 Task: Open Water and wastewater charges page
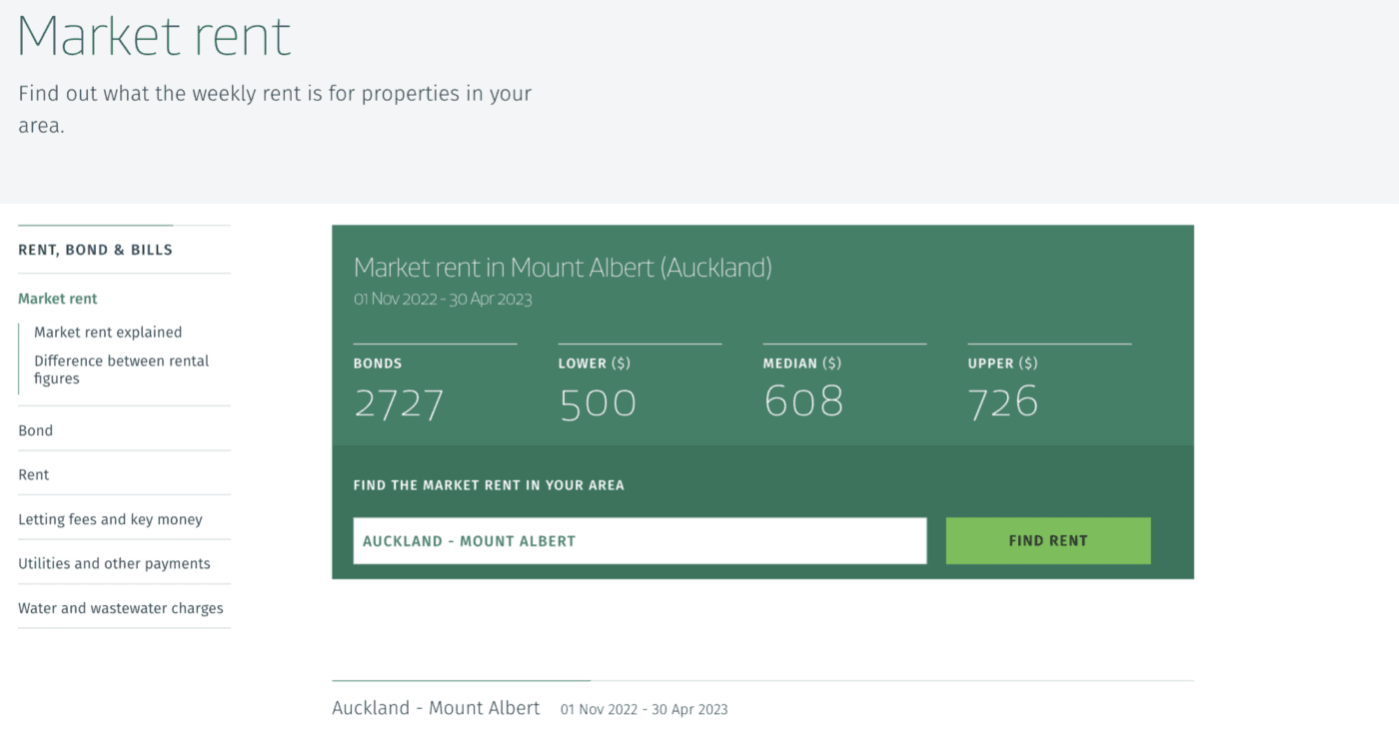121,608
